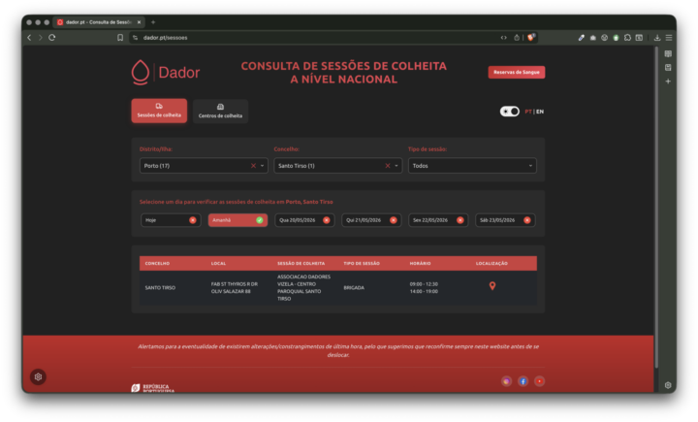Open the Distrito/Ilha dropdown arrow
Image resolution: width=698 pixels, height=422 pixels.
pos(262,166)
